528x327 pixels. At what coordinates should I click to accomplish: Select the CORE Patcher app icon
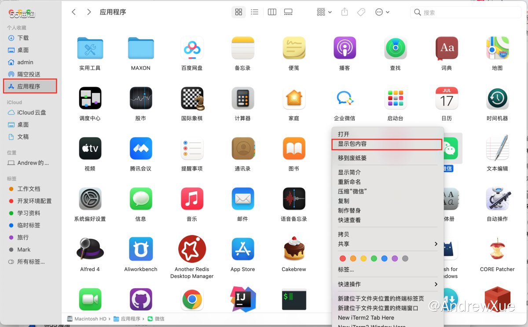pyautogui.click(x=498, y=249)
